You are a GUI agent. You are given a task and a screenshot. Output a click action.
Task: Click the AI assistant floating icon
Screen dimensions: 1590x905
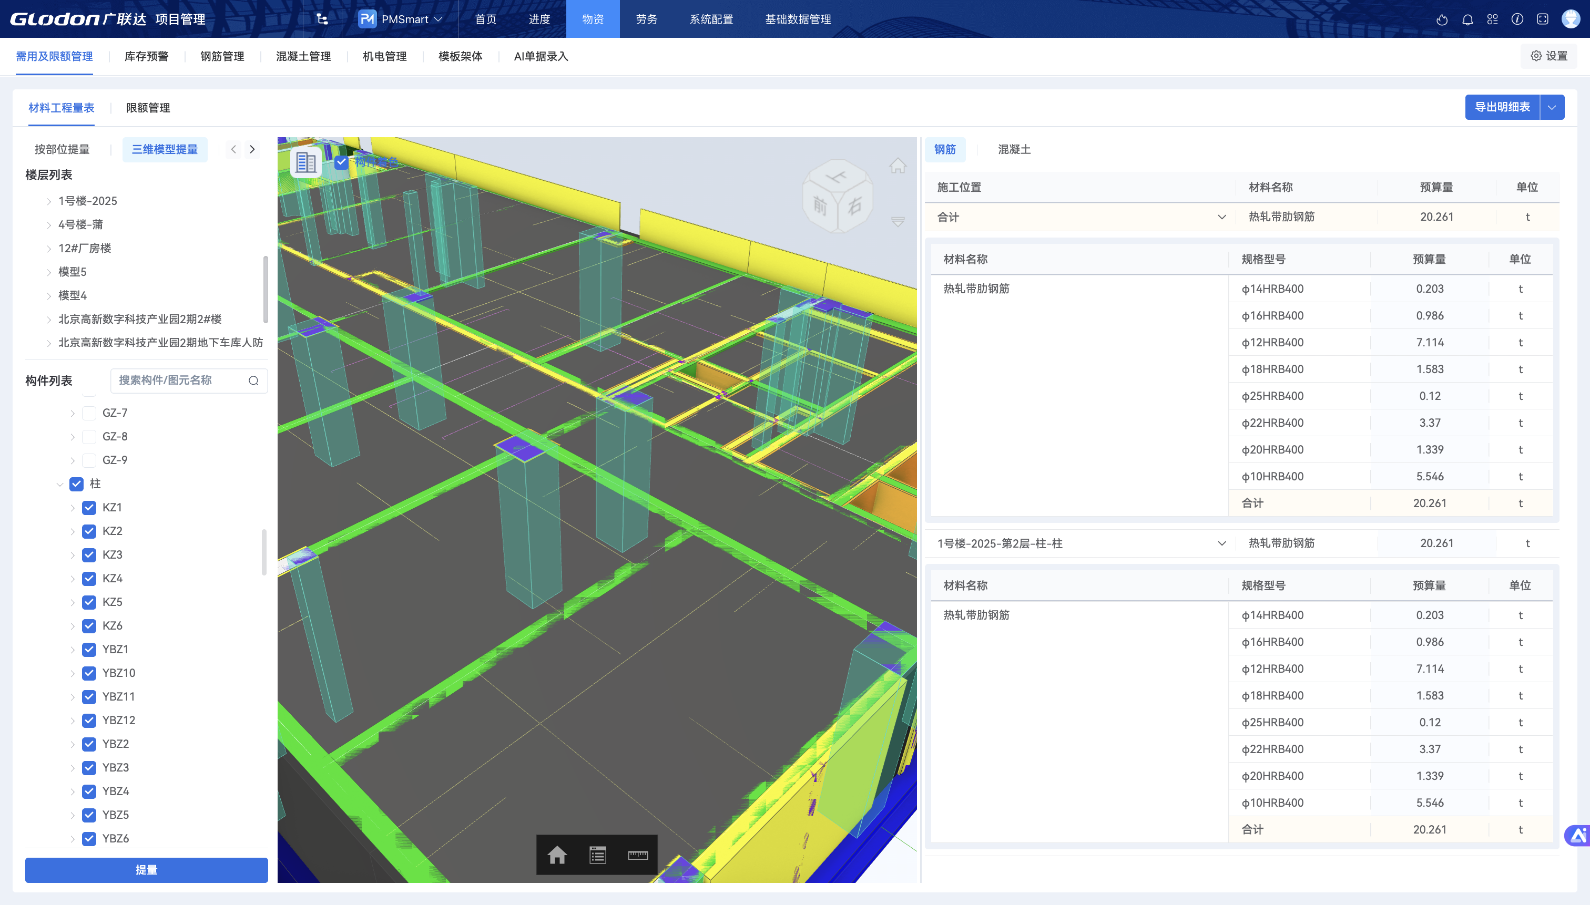click(x=1578, y=836)
